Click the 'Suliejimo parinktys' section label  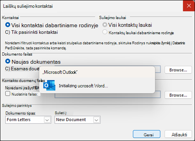17,106
